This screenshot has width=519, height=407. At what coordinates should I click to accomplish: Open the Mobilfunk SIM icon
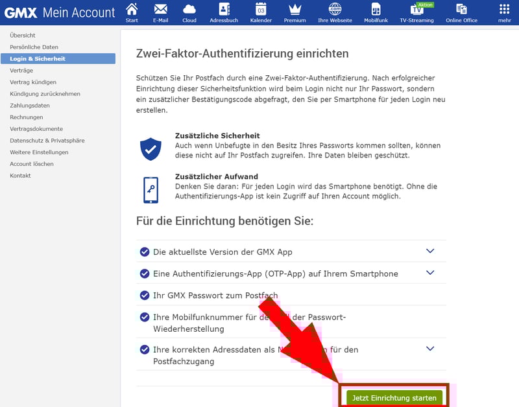(376, 9)
